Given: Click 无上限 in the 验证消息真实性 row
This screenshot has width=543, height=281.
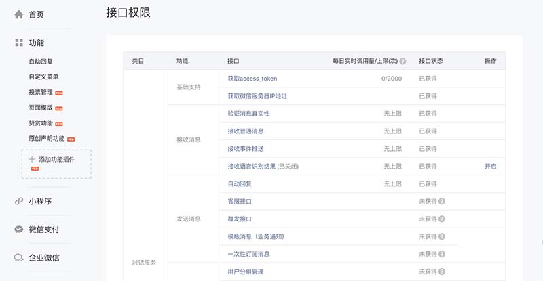Looking at the screenshot, I should tap(393, 114).
